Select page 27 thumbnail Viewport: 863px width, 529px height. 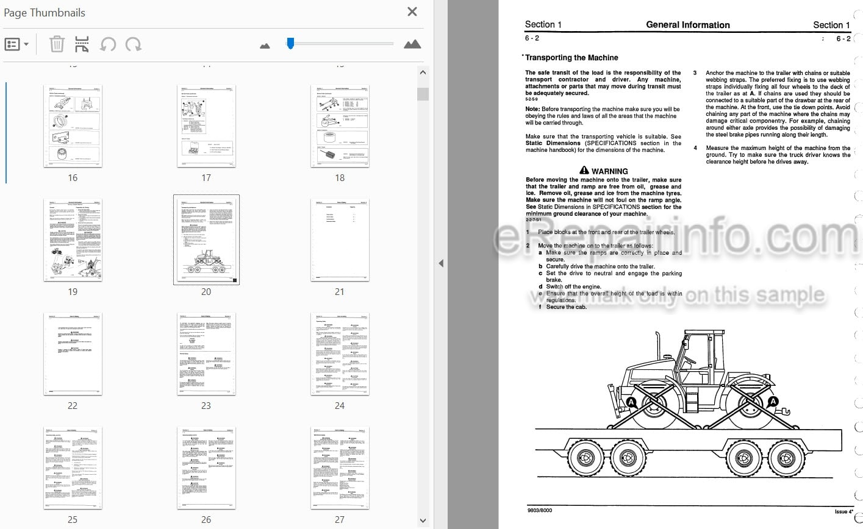(x=340, y=468)
